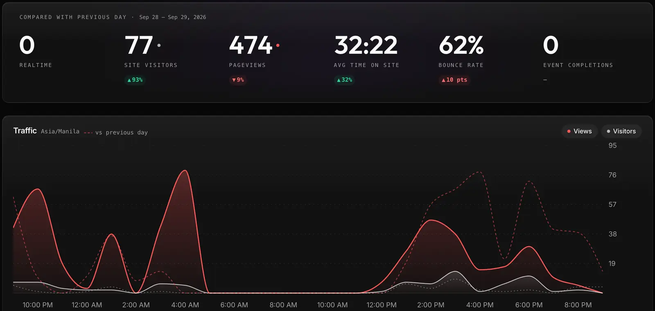Click the grey dot beside 77 visitors
The width and height of the screenshot is (655, 311).
159,45
